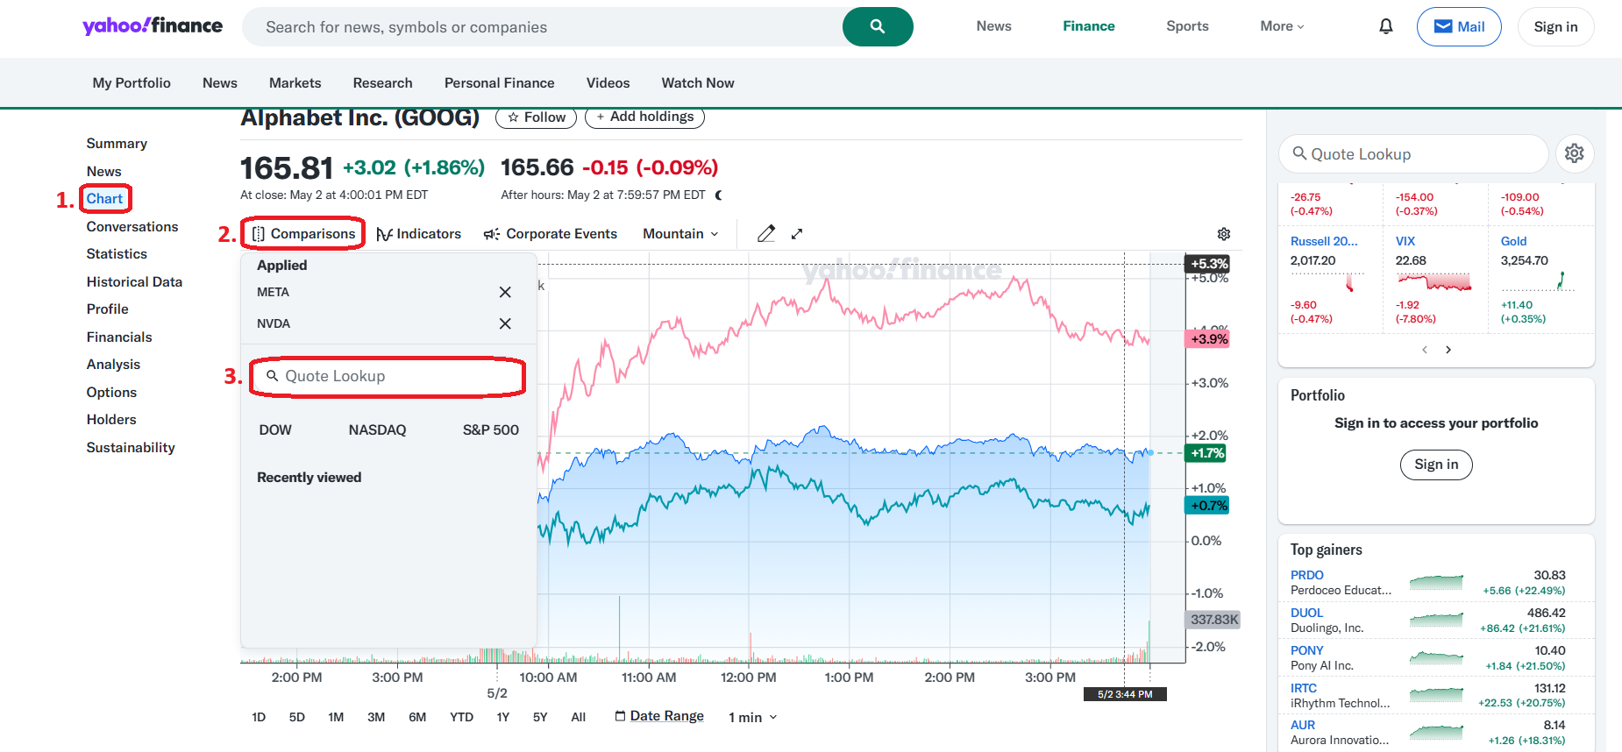Viewport: 1622px width, 752px height.
Task: Open Historical Data section
Action: pos(134,282)
